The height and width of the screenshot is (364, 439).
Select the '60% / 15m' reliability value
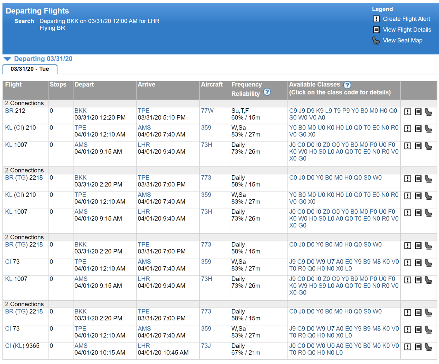coord(246,118)
